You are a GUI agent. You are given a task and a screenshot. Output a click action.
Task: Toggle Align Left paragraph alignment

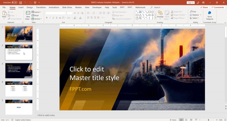pyautogui.click(x=88, y=18)
